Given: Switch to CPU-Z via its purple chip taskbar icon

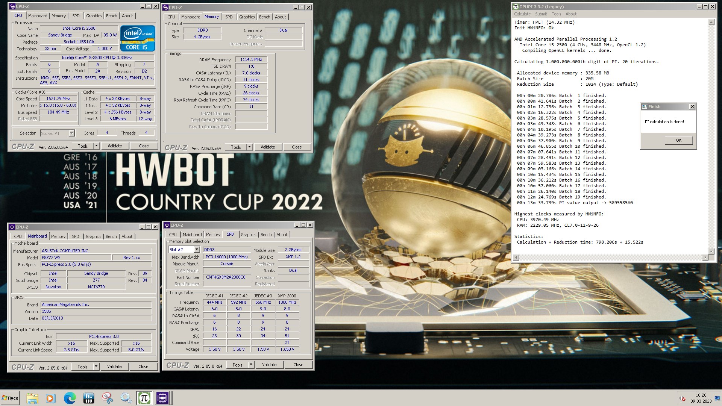Looking at the screenshot, I should tap(163, 398).
